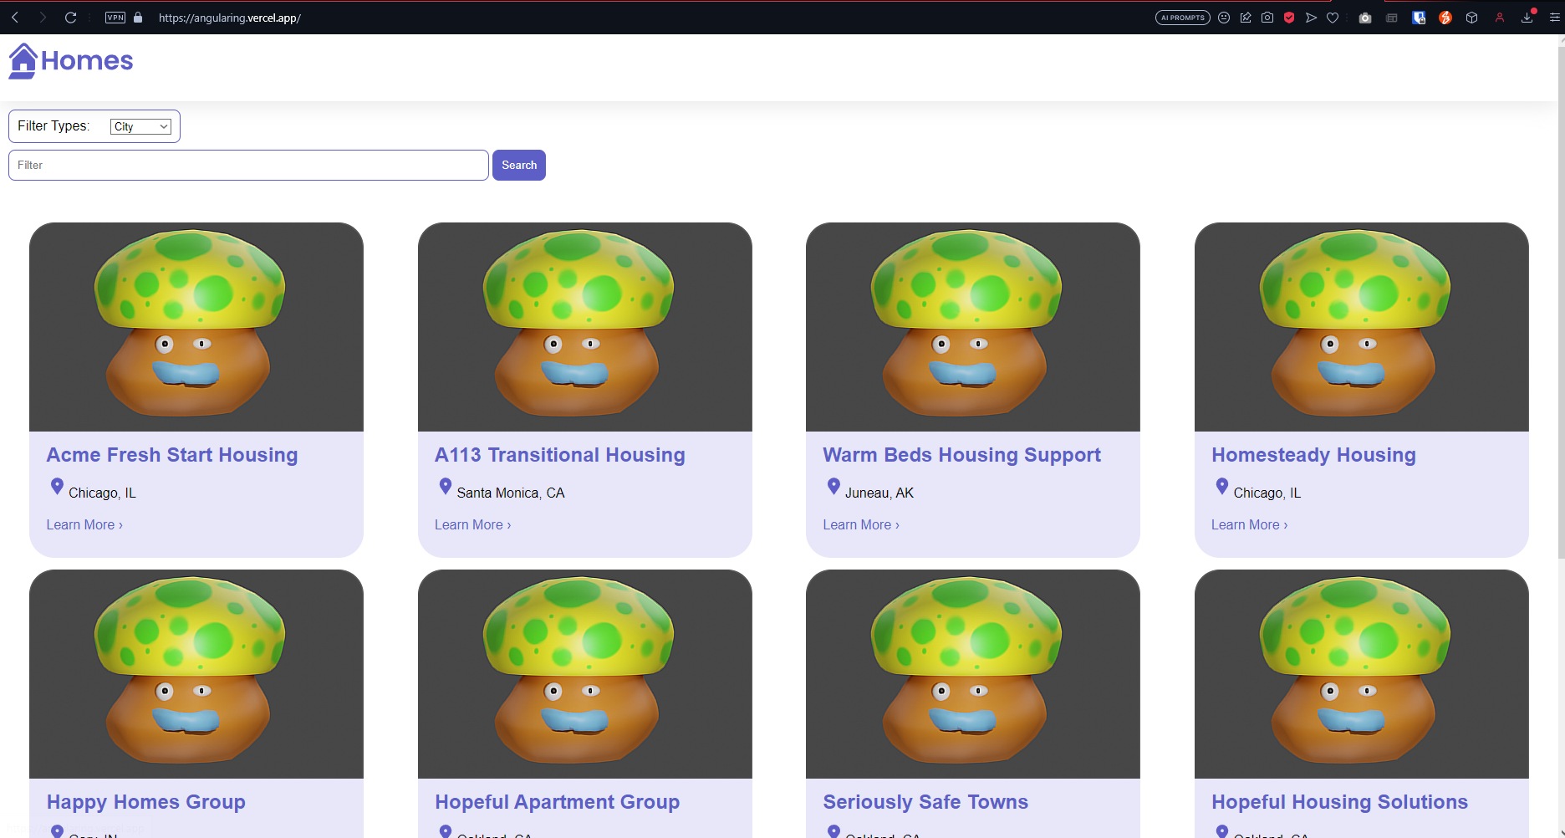Open Learn More for Acme Fresh Start Housing
The image size is (1565, 838).
pos(84,524)
